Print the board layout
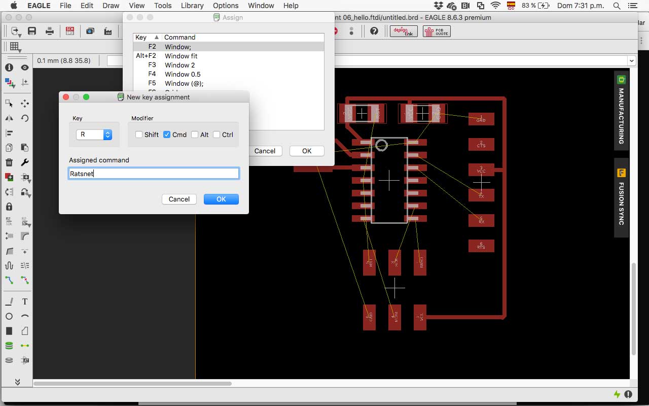Viewport: 649px width, 406px height. click(x=50, y=31)
